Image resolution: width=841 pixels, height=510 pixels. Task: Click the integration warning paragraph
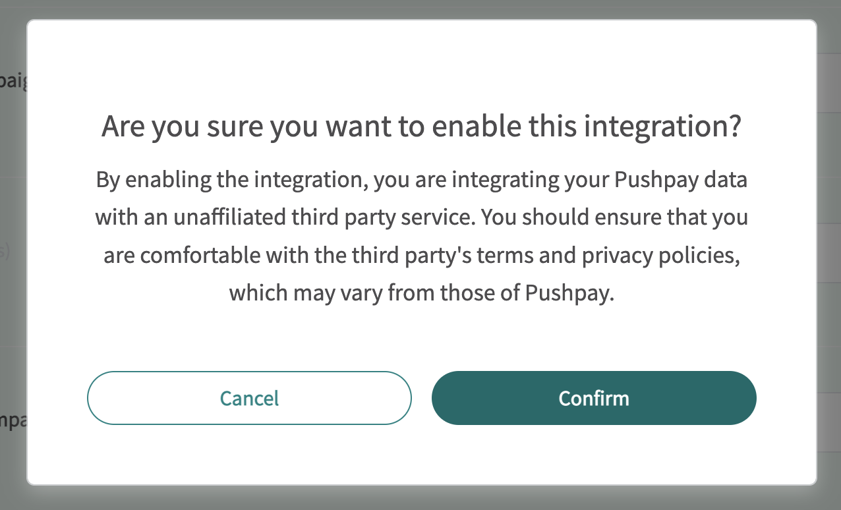tap(420, 235)
